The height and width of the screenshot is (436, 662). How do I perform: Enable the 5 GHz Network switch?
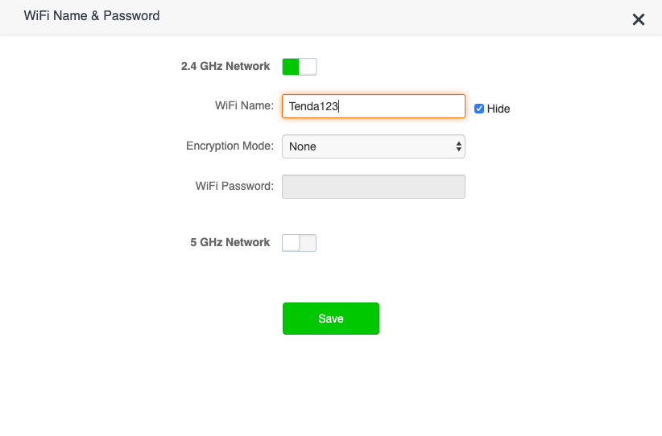[x=300, y=243]
